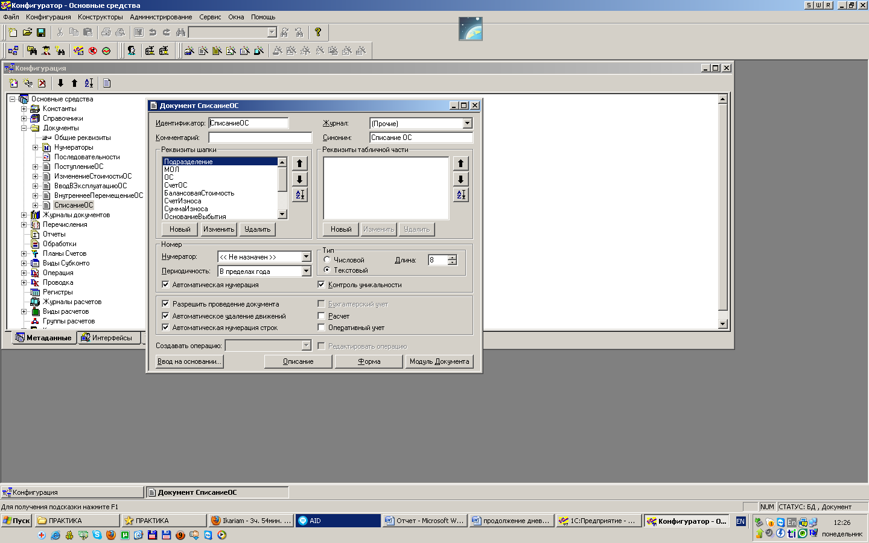Click the New file toolbar icon
Viewport: 869px width, 543px height.
pyautogui.click(x=13, y=32)
